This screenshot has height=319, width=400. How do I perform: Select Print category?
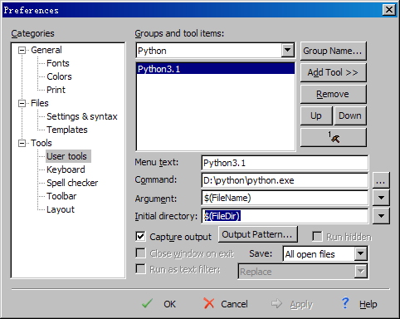(56, 90)
